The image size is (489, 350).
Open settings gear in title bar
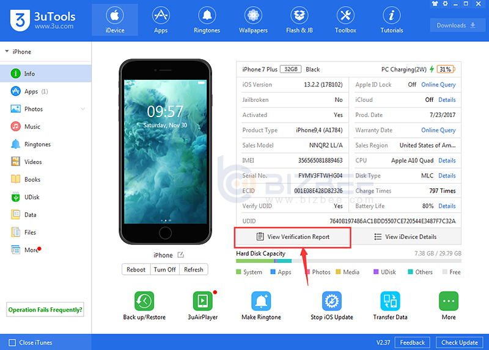pyautogui.click(x=446, y=4)
